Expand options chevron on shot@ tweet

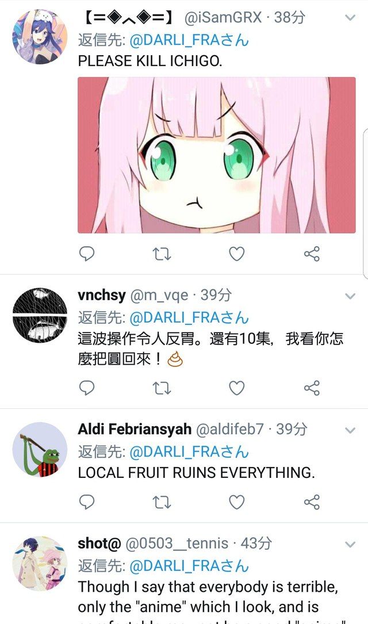(350, 545)
